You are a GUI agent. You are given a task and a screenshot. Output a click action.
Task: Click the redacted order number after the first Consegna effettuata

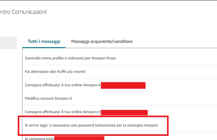pyautogui.click(x=123, y=85)
